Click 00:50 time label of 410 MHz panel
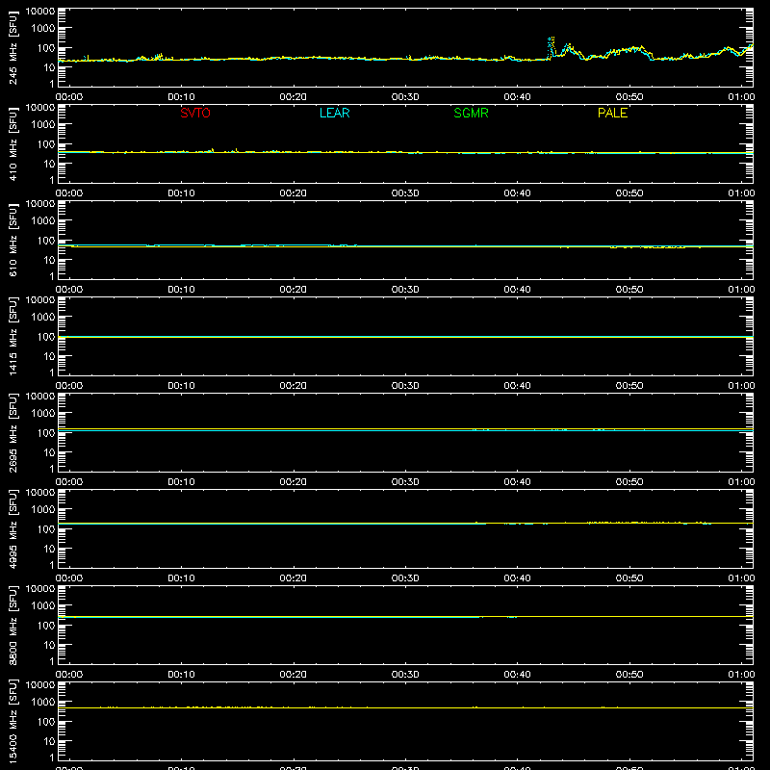Screen dimensions: 770x770 629,193
